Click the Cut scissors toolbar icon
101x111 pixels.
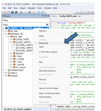click(x=26, y=12)
